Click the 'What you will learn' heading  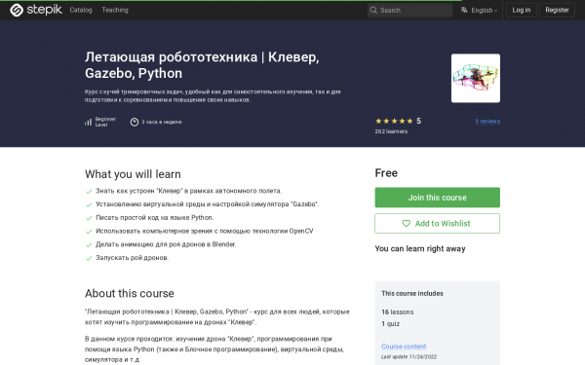[133, 174]
